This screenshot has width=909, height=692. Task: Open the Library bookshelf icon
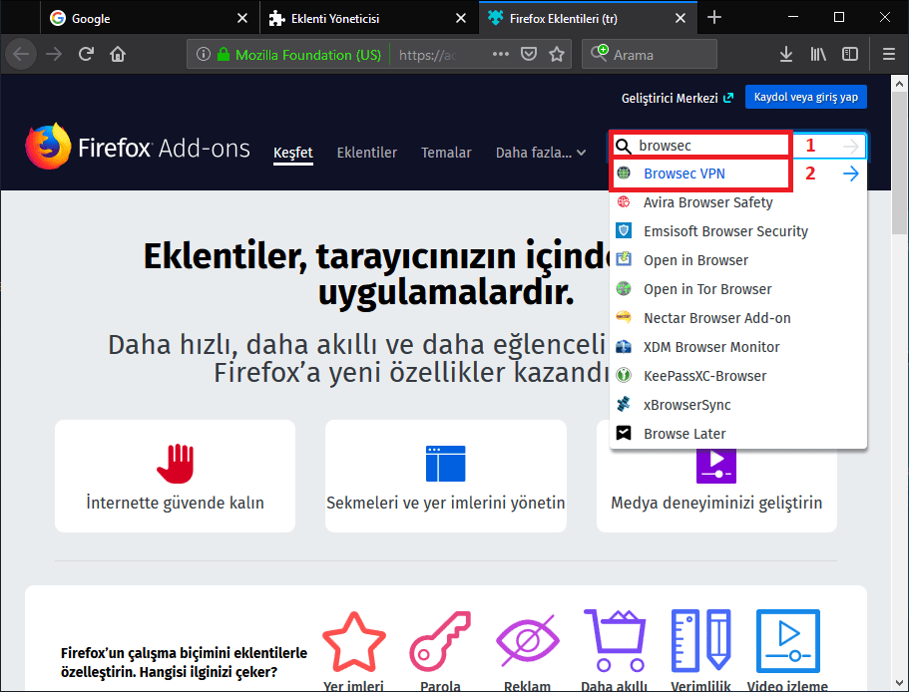[x=818, y=54]
